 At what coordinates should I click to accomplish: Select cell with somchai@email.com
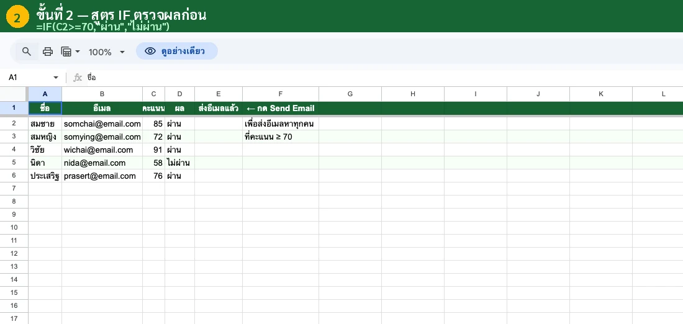(102, 124)
